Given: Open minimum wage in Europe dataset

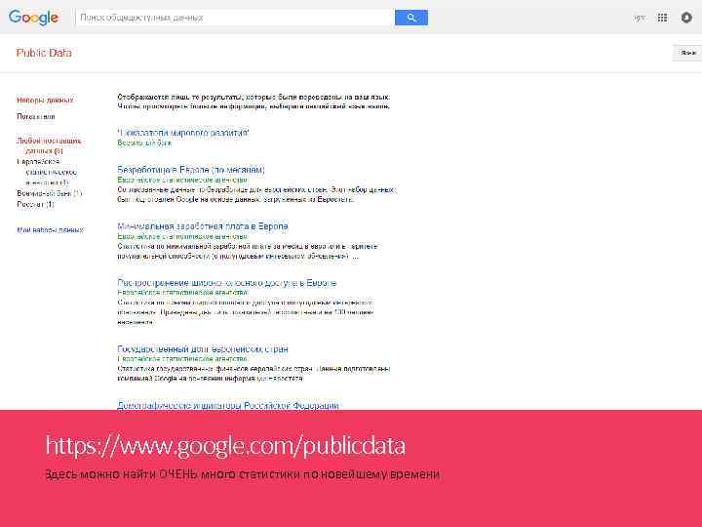Looking at the screenshot, I should pos(203,226).
